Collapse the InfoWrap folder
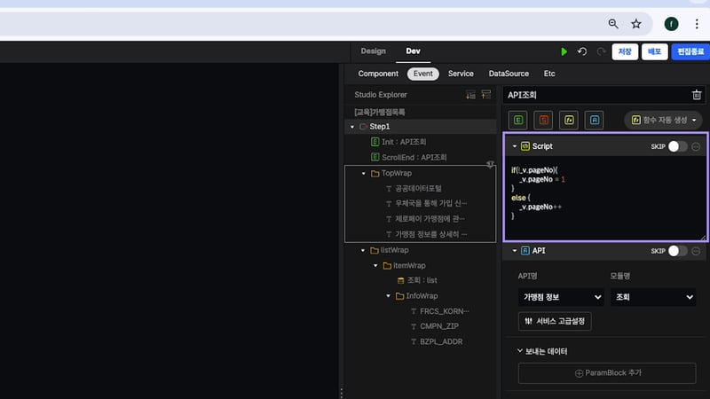This screenshot has width=710, height=399. coord(388,296)
